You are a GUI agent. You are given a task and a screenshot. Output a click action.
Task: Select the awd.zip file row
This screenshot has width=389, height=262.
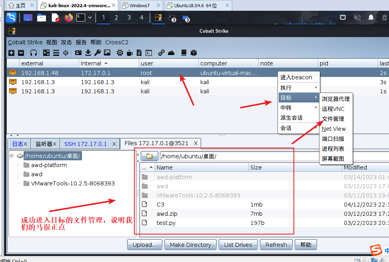pyautogui.click(x=264, y=213)
